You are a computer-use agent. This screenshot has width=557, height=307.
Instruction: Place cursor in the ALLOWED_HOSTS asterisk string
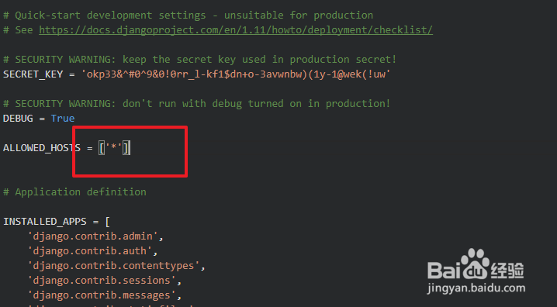pyautogui.click(x=114, y=147)
